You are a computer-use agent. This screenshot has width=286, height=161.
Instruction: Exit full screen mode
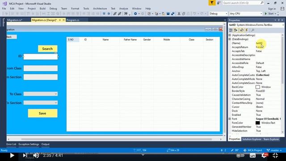(275, 155)
